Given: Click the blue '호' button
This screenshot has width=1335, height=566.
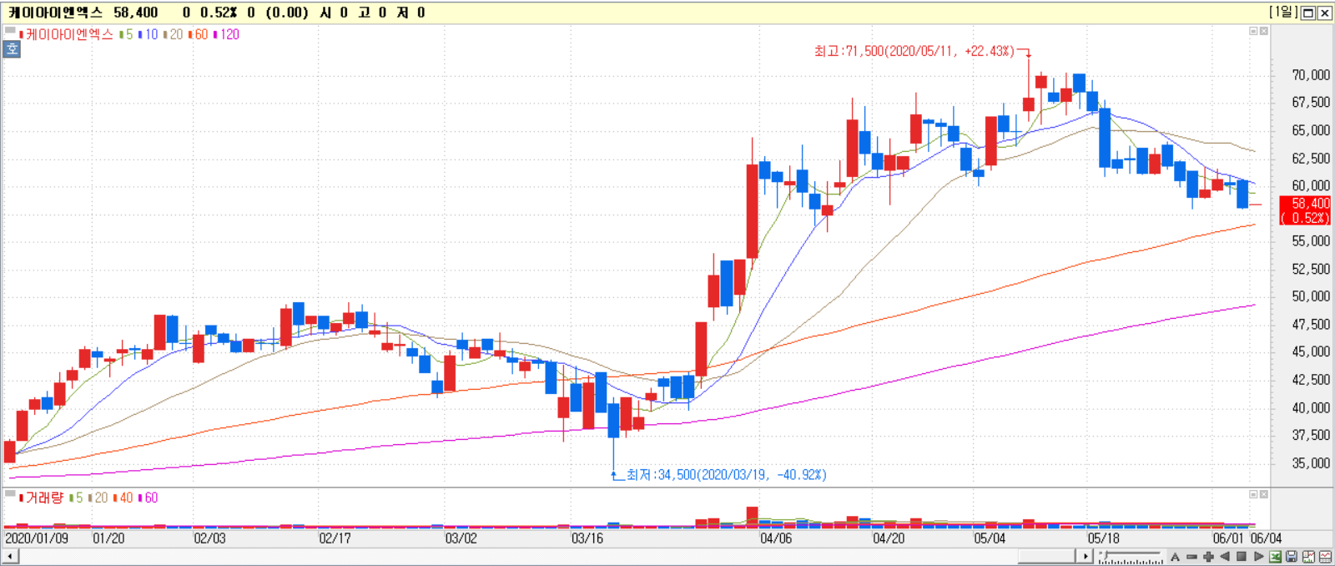Looking at the screenshot, I should pos(12,48).
